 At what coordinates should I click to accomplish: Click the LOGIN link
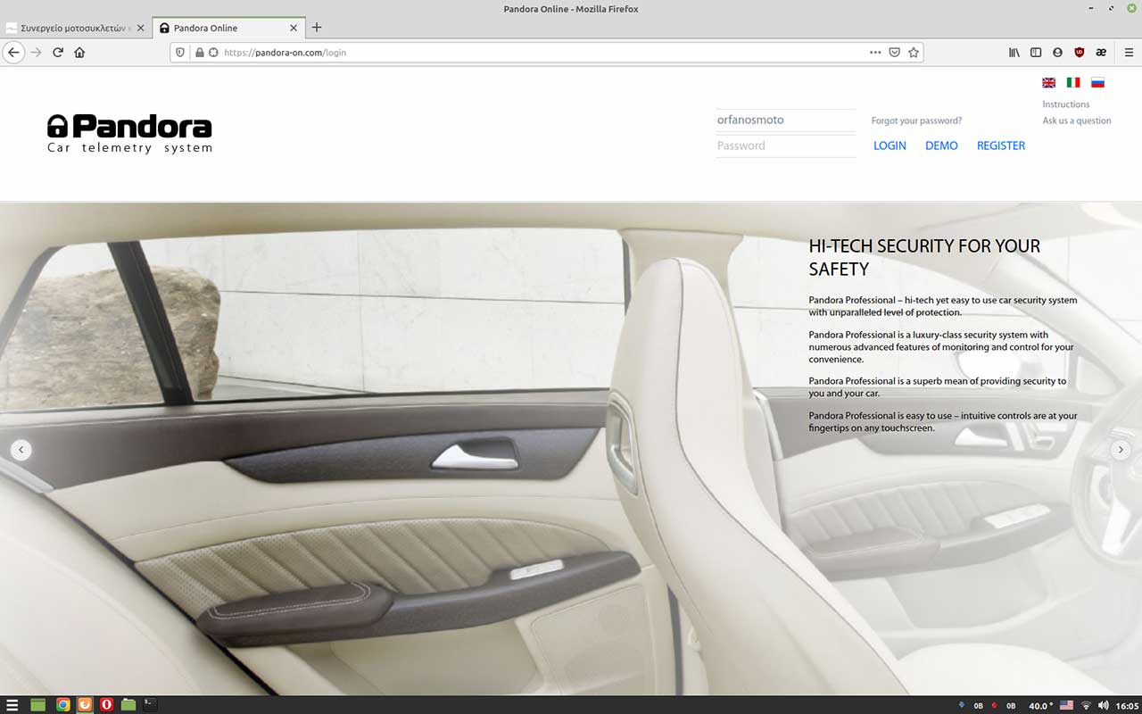pos(890,145)
